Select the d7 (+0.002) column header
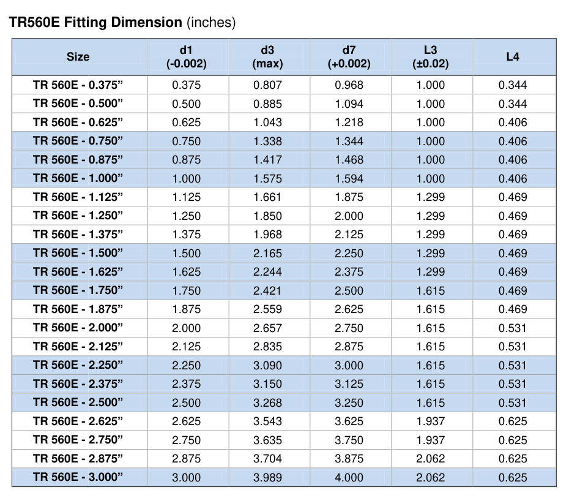 coord(350,57)
